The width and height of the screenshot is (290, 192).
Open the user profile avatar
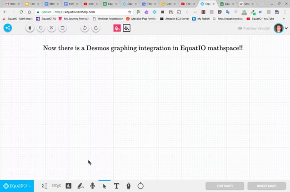coord(279,28)
